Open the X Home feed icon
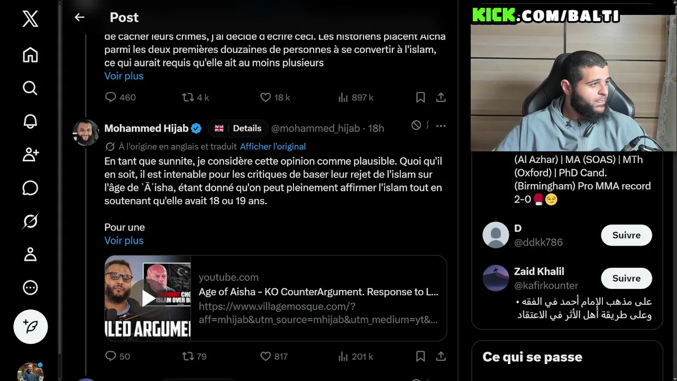This screenshot has width=677, height=381. click(30, 55)
